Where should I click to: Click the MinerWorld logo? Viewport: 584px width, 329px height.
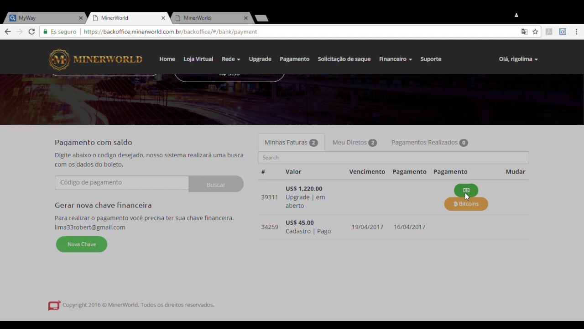point(95,59)
